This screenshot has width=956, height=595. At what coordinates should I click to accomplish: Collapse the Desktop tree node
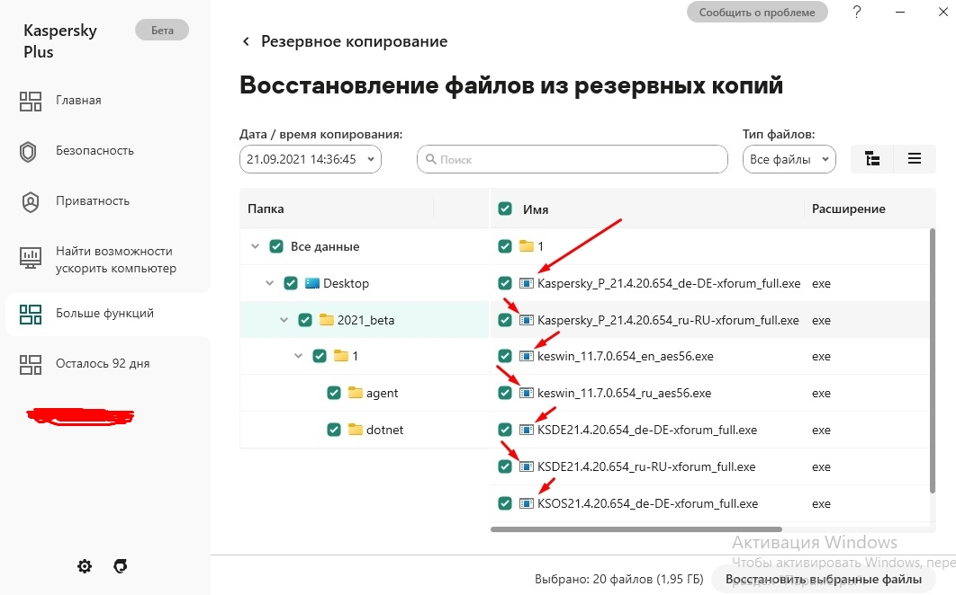(269, 283)
